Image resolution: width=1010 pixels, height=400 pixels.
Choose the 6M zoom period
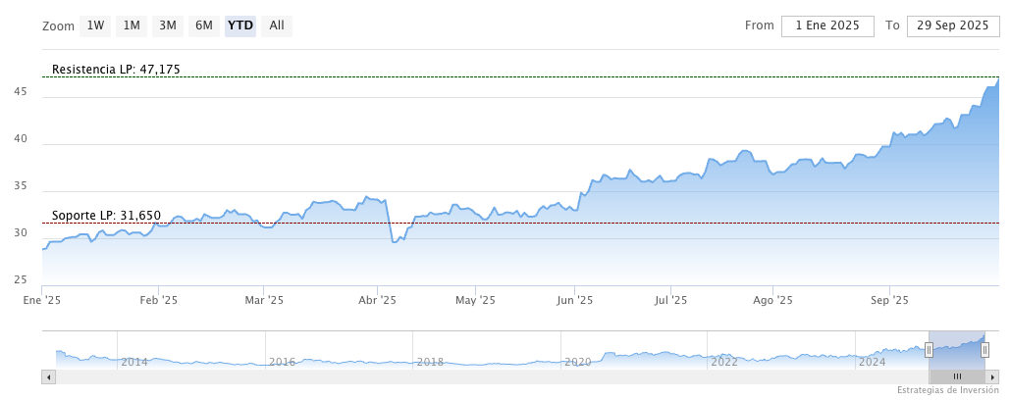[204, 25]
